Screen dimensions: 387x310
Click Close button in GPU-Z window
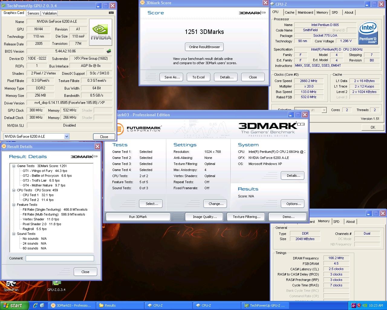coord(104,137)
